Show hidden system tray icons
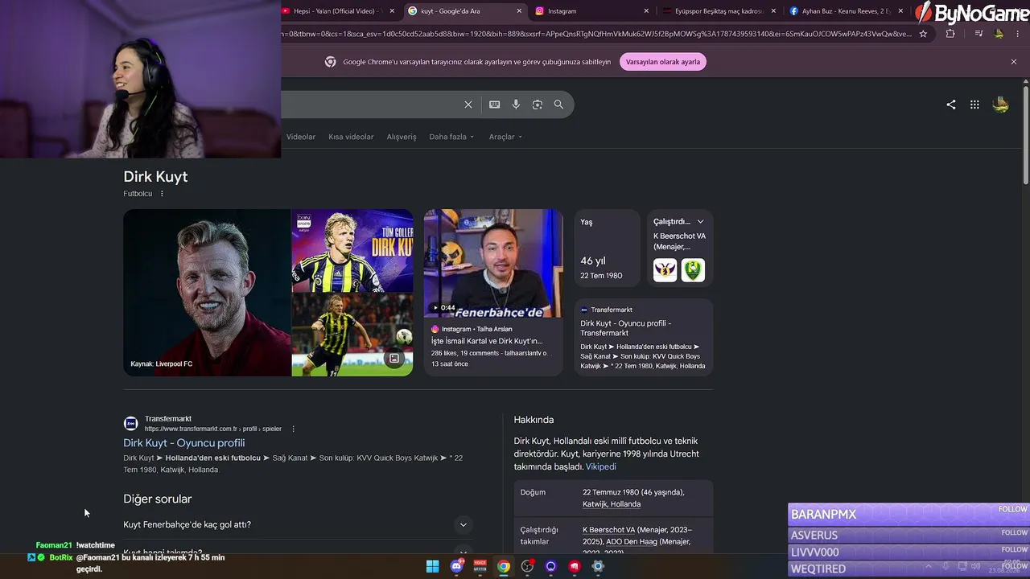 tap(928, 566)
